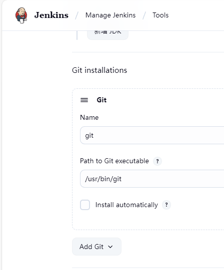The image size is (224, 270).
Task: Open help for Install automatically
Action: tap(166, 205)
